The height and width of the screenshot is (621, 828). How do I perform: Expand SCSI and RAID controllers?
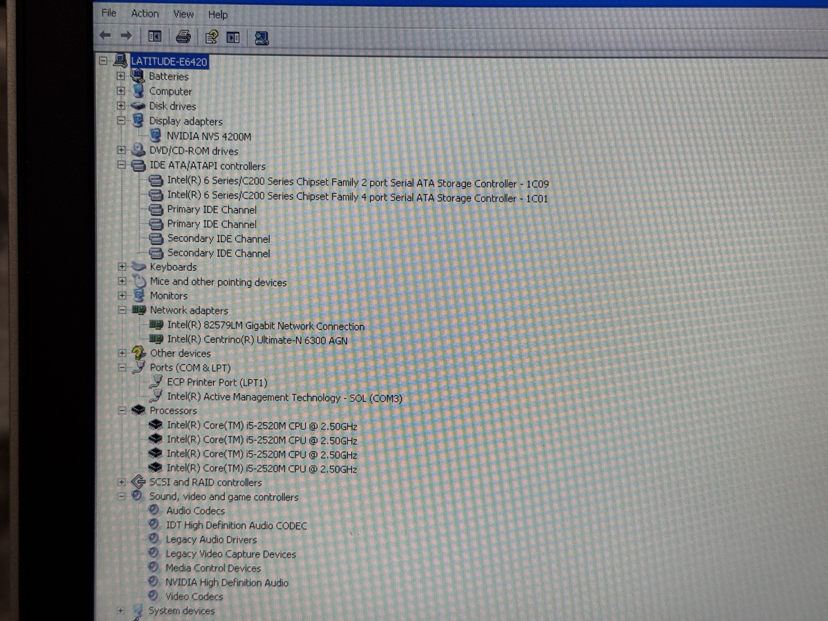[x=122, y=482]
